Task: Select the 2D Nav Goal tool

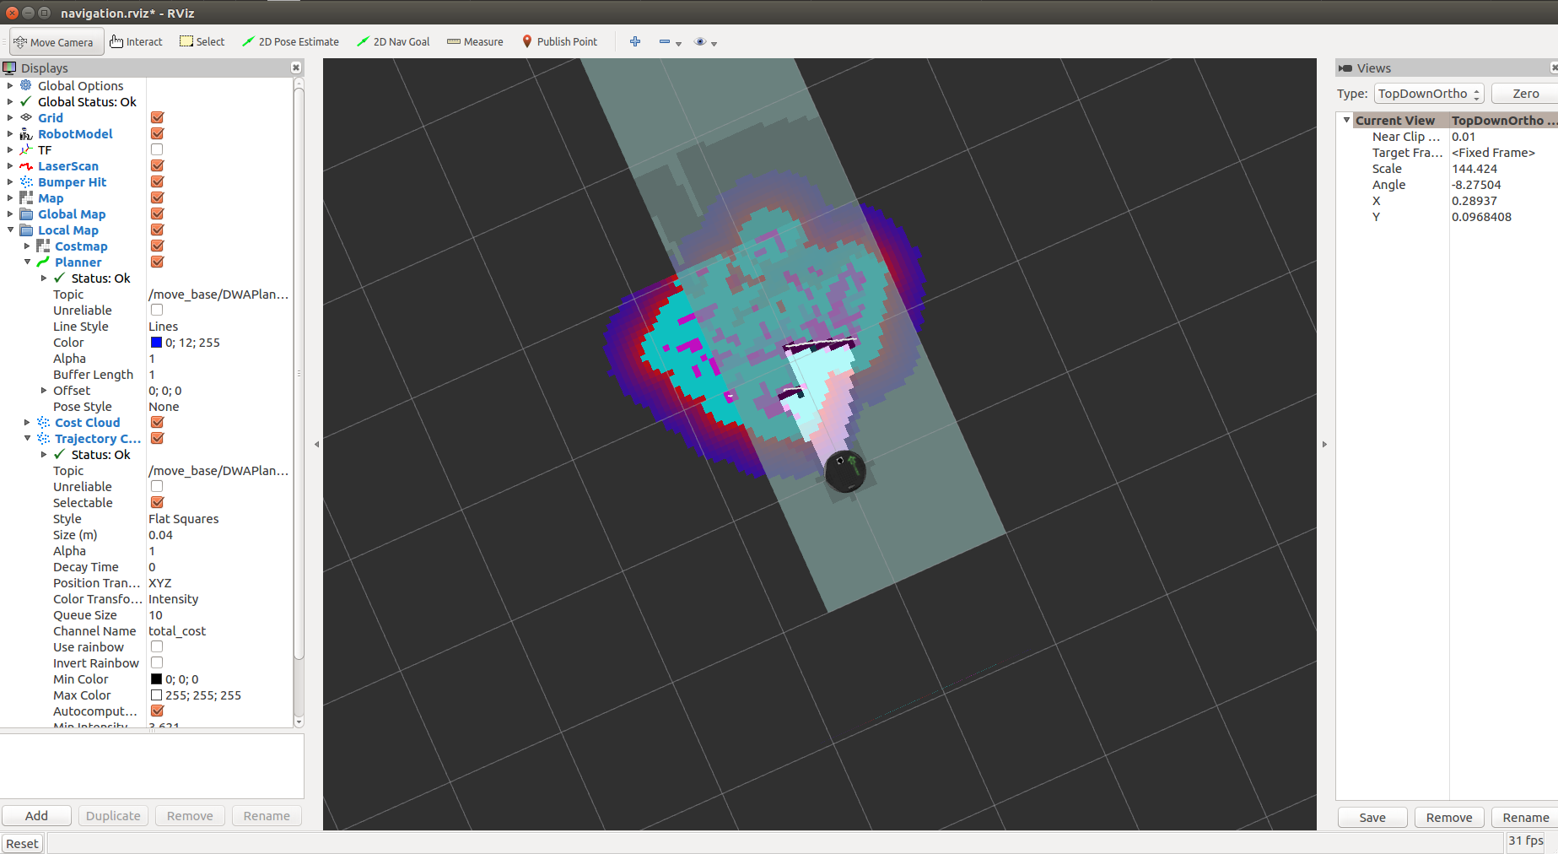Action: [393, 41]
